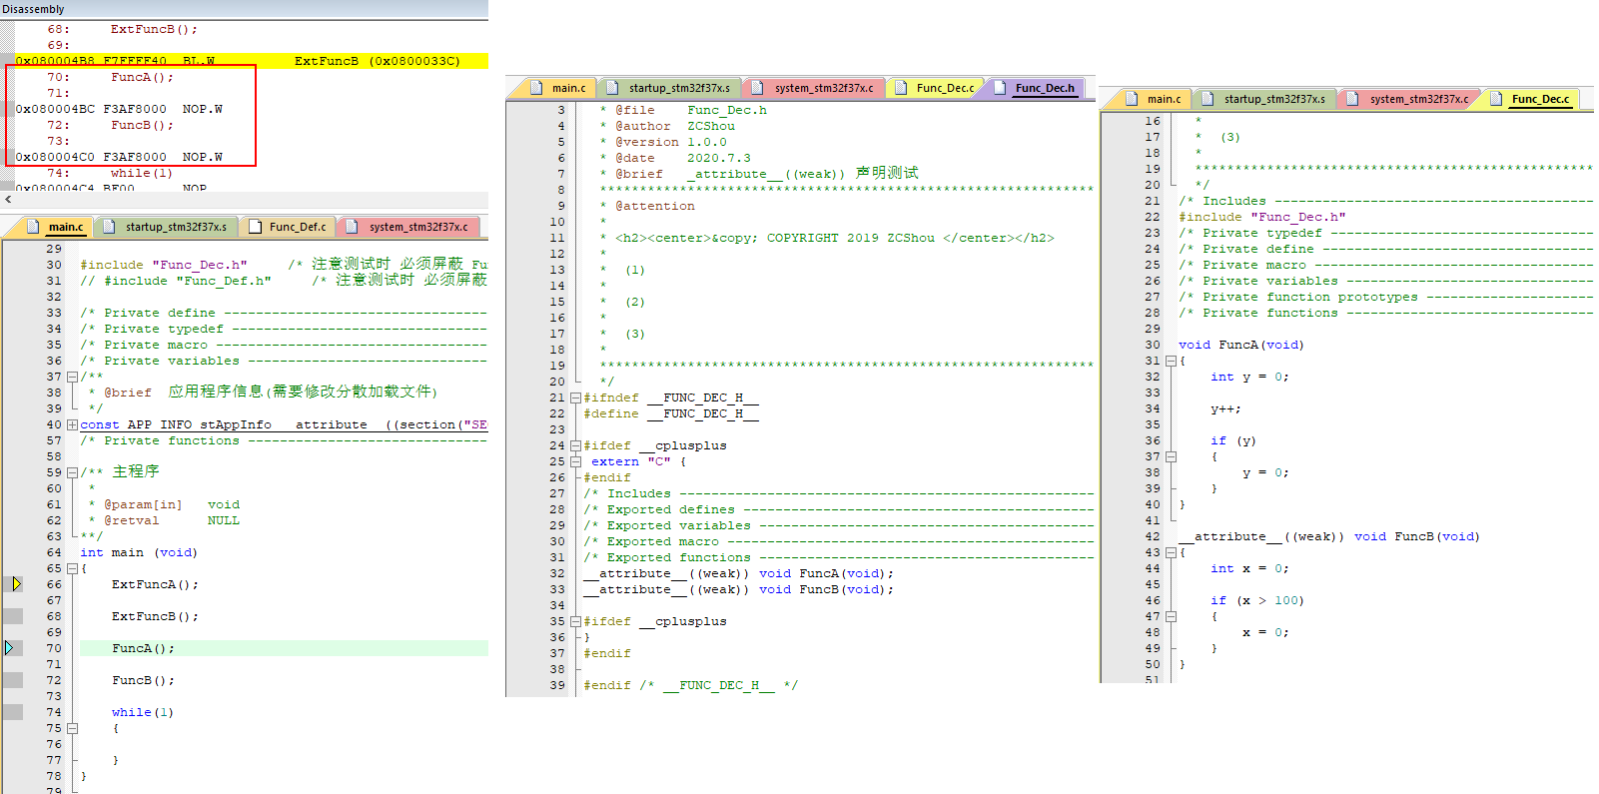Screen dimensions: 1599x794
Task: Click the @date 2020.7.3 comment line
Action: tap(675, 158)
